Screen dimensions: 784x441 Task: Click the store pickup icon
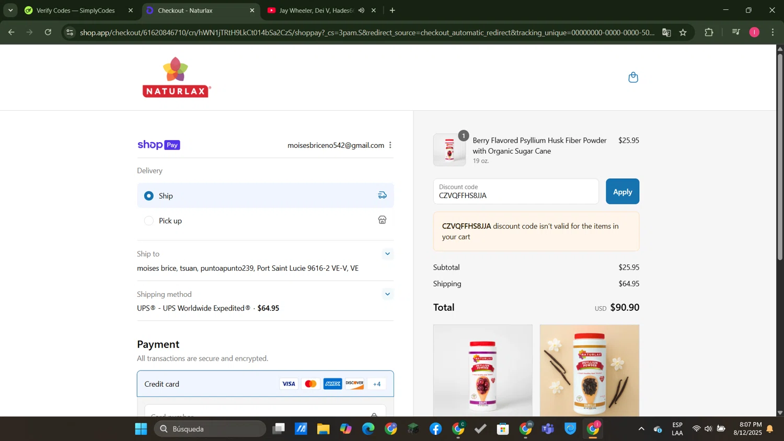tap(383, 220)
